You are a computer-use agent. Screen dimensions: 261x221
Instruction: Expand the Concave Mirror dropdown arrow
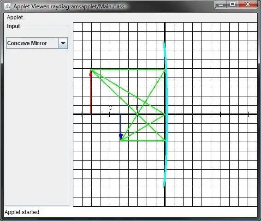(63, 43)
